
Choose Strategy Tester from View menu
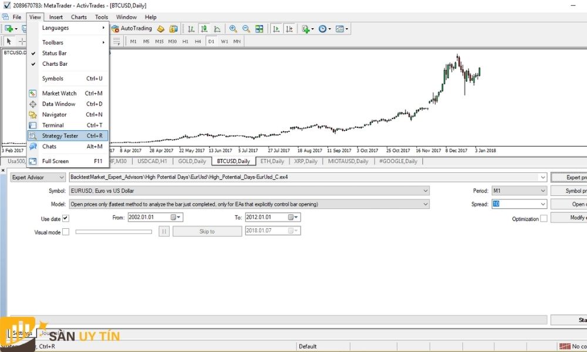click(x=68, y=136)
